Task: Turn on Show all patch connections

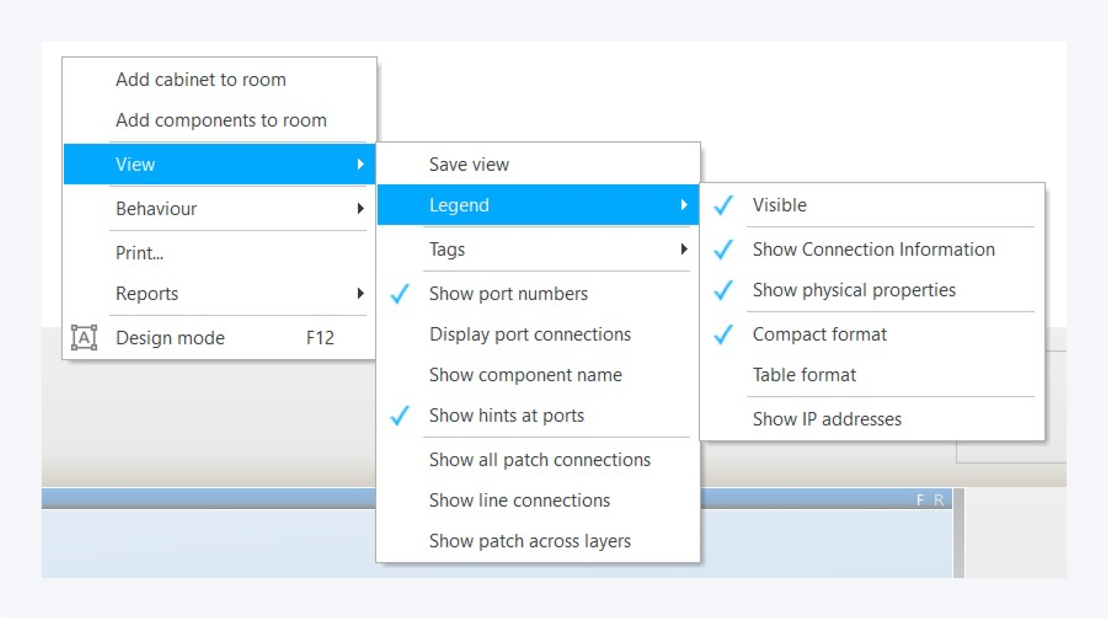Action: tap(540, 460)
